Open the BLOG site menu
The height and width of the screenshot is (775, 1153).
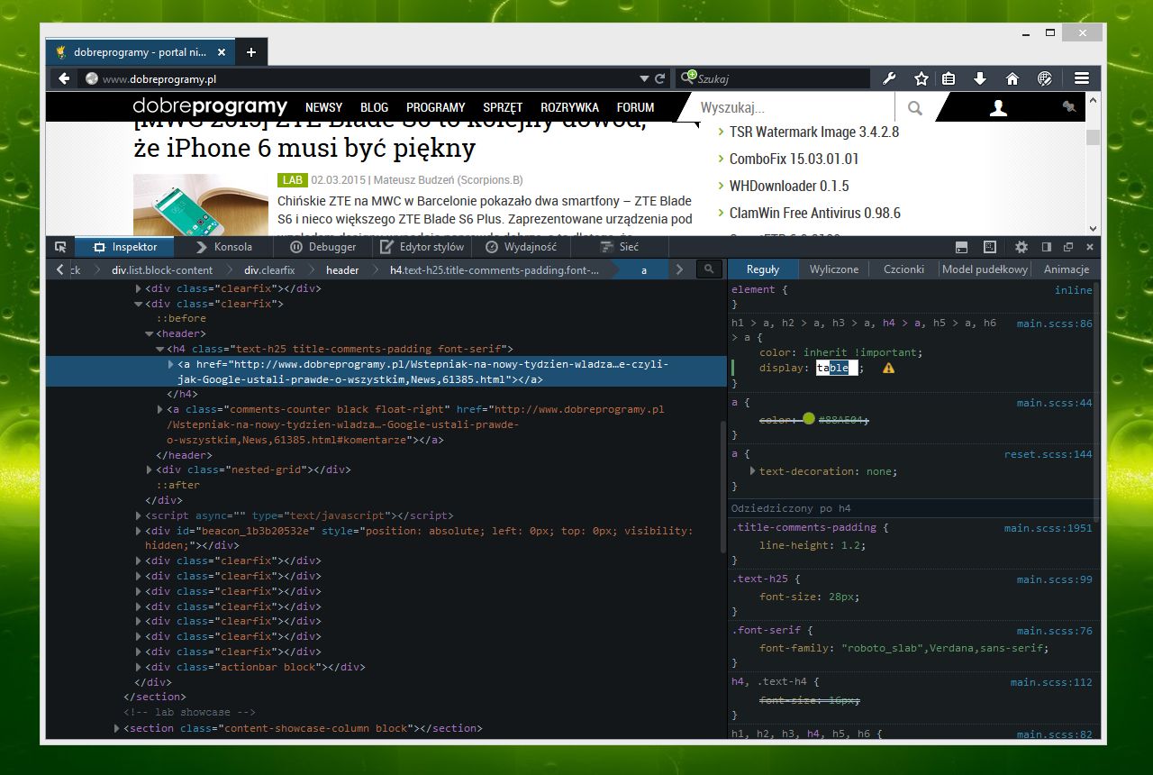tap(375, 107)
